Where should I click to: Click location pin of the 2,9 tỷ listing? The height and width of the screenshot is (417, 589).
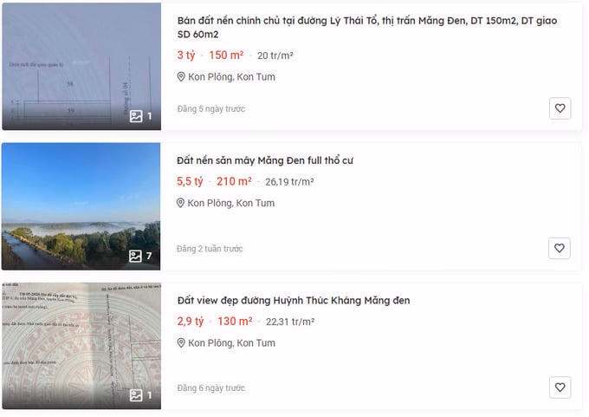[181, 343]
